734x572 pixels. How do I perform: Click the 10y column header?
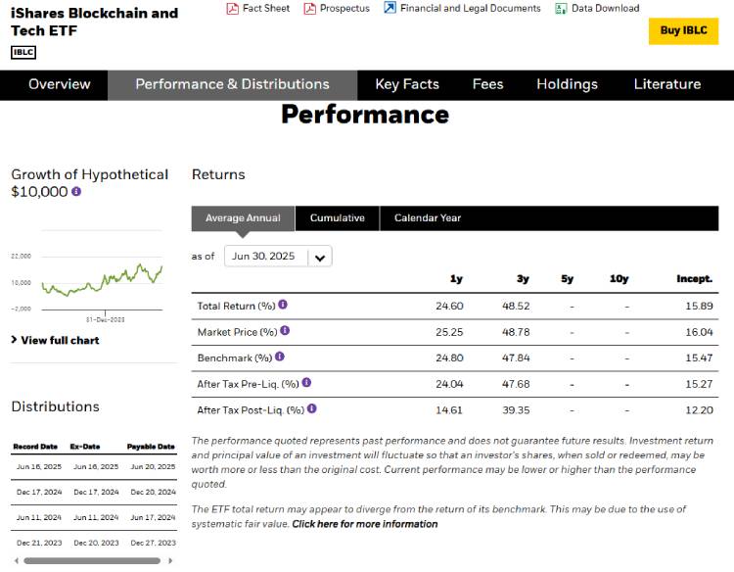[619, 279]
